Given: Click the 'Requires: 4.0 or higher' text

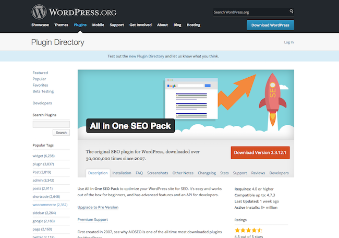Looking at the screenshot, I should 254,189.
